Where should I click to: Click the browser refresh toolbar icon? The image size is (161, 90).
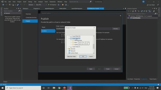(59, 5)
